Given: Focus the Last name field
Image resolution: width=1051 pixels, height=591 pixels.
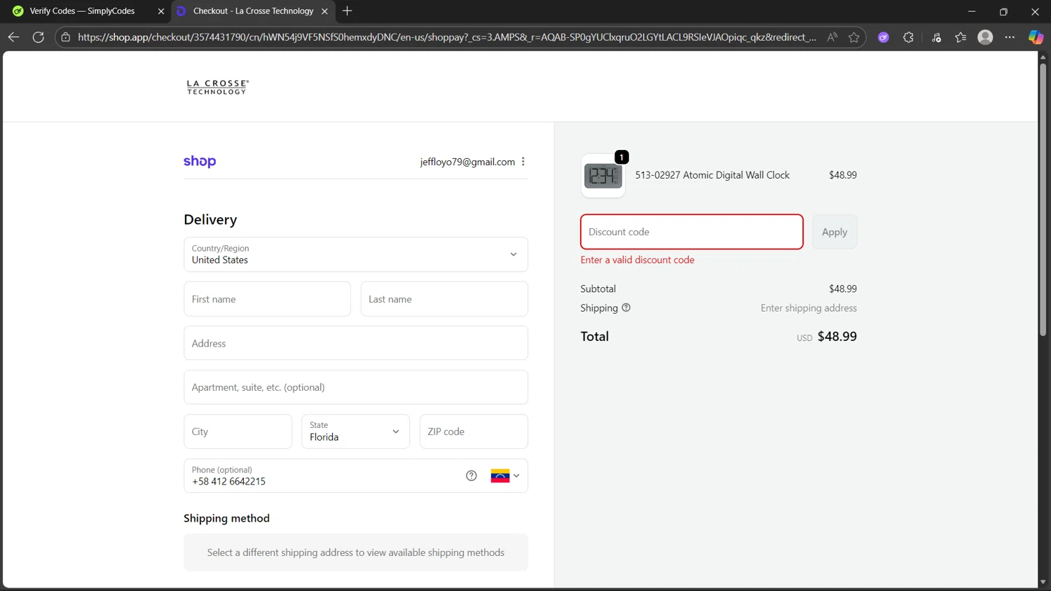Looking at the screenshot, I should click(444, 299).
